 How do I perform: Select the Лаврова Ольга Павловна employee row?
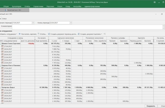point(11,65)
